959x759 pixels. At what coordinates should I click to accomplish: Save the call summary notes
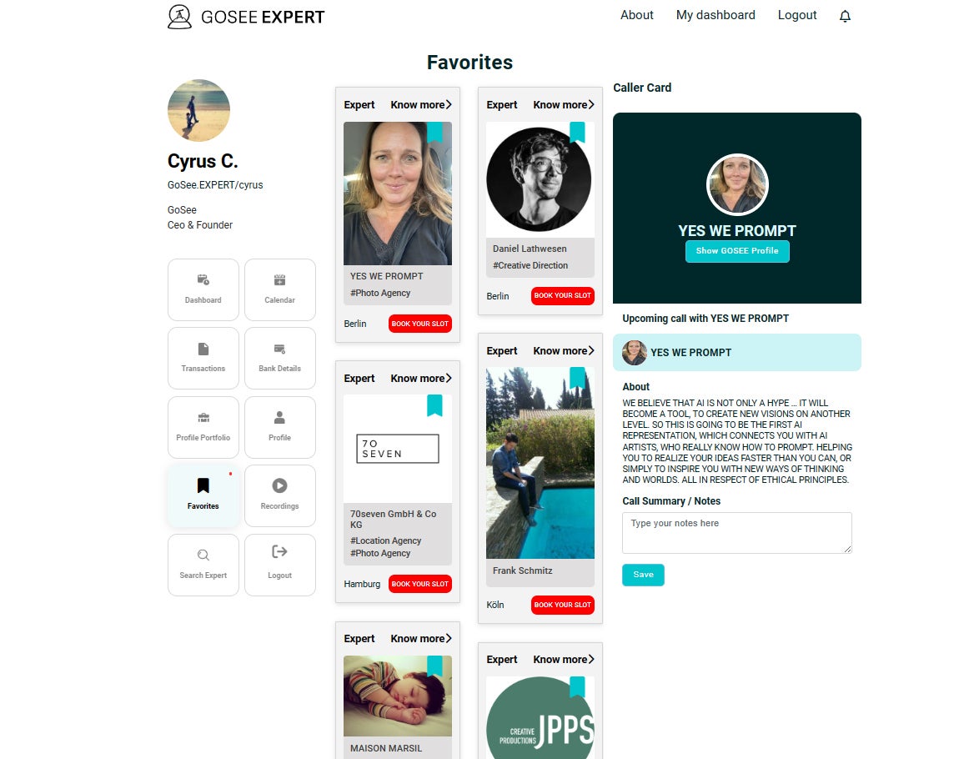click(643, 575)
